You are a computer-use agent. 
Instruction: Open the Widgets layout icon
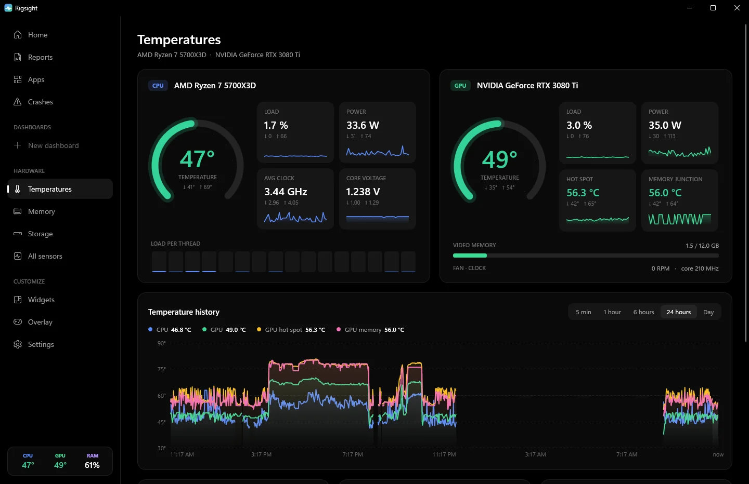point(18,300)
